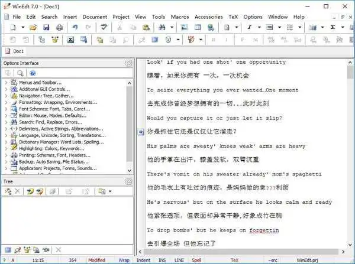Toggle Indent mode in the status bar

coord(143,260)
